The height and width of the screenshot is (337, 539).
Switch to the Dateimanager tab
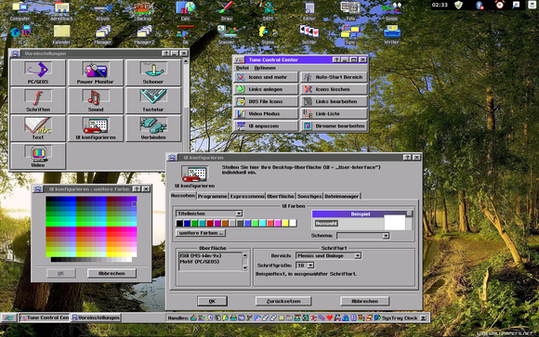coord(342,196)
